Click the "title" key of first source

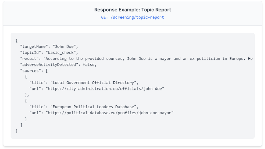(x=38, y=83)
